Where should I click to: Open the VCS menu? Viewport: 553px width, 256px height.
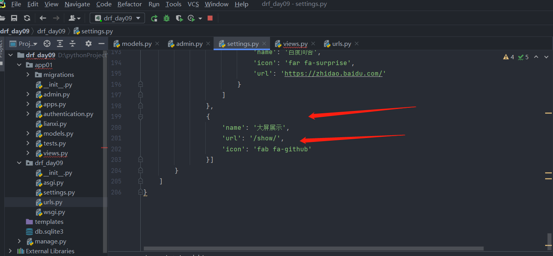193,4
